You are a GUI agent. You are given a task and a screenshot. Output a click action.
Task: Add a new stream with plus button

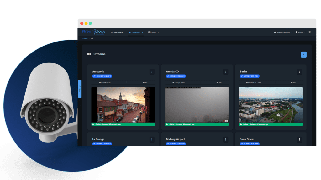tap(303, 54)
